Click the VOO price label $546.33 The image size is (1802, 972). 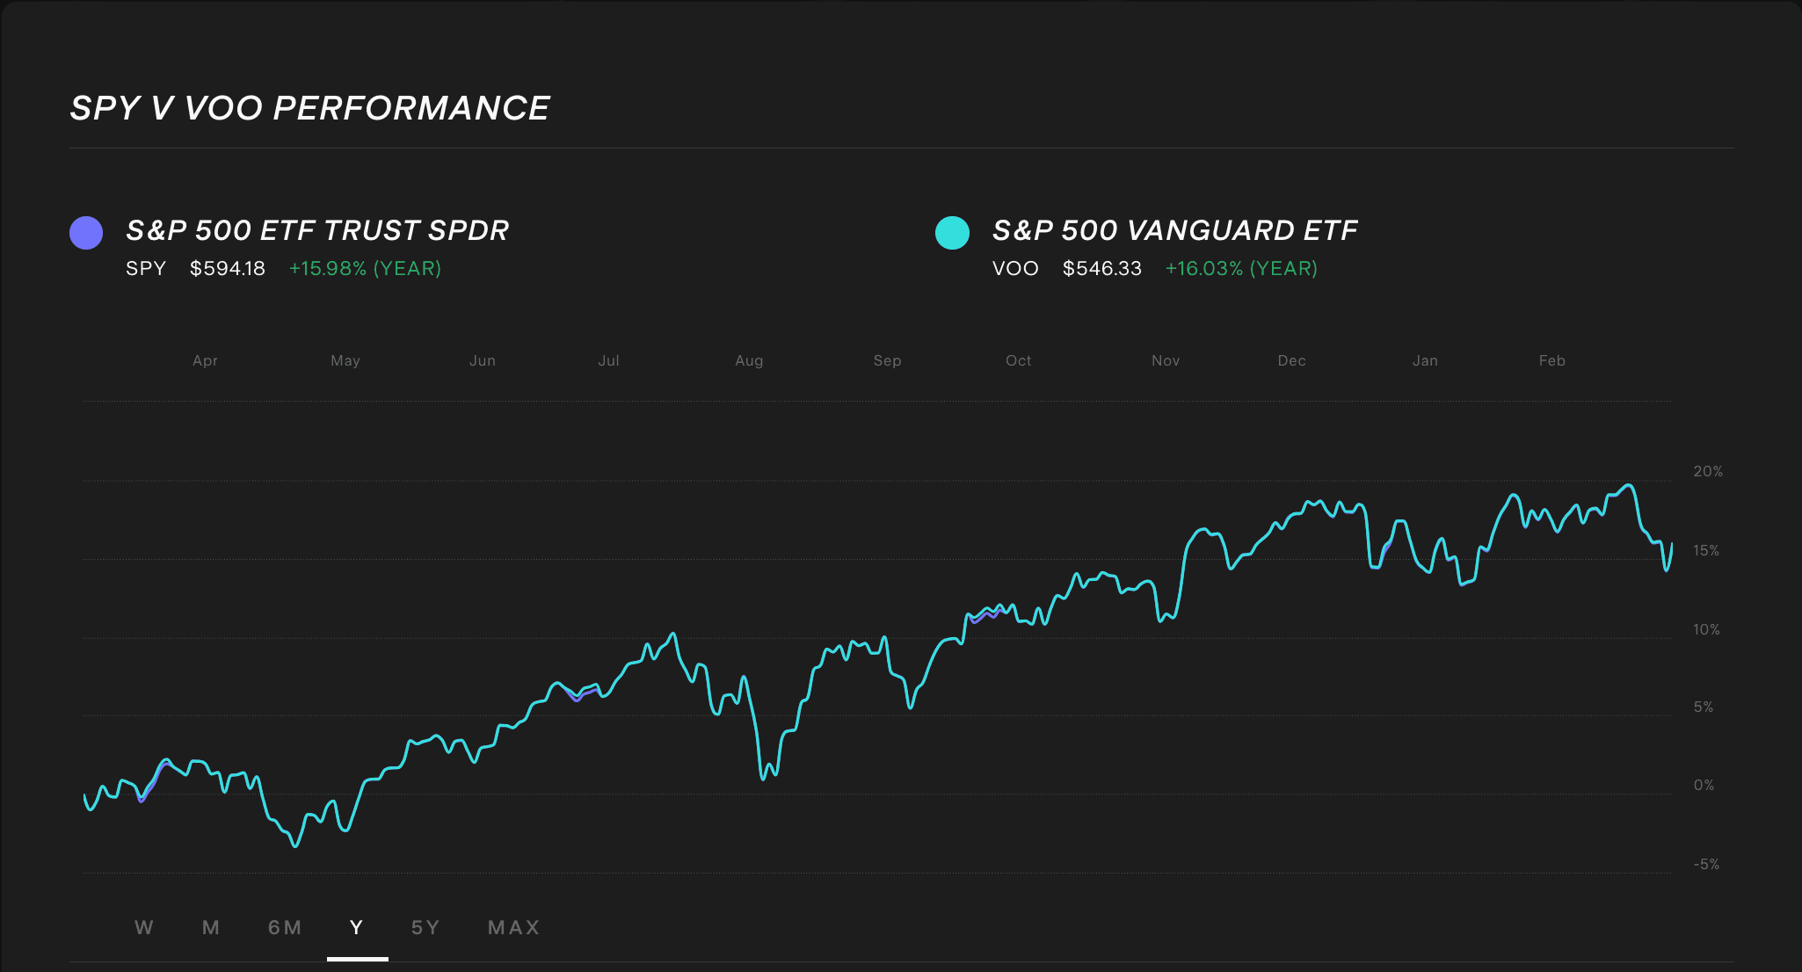1102,269
